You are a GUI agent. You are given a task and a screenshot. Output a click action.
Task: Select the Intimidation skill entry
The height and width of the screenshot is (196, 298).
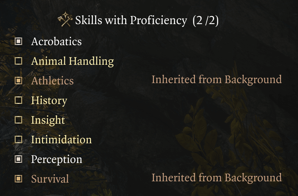click(x=61, y=140)
